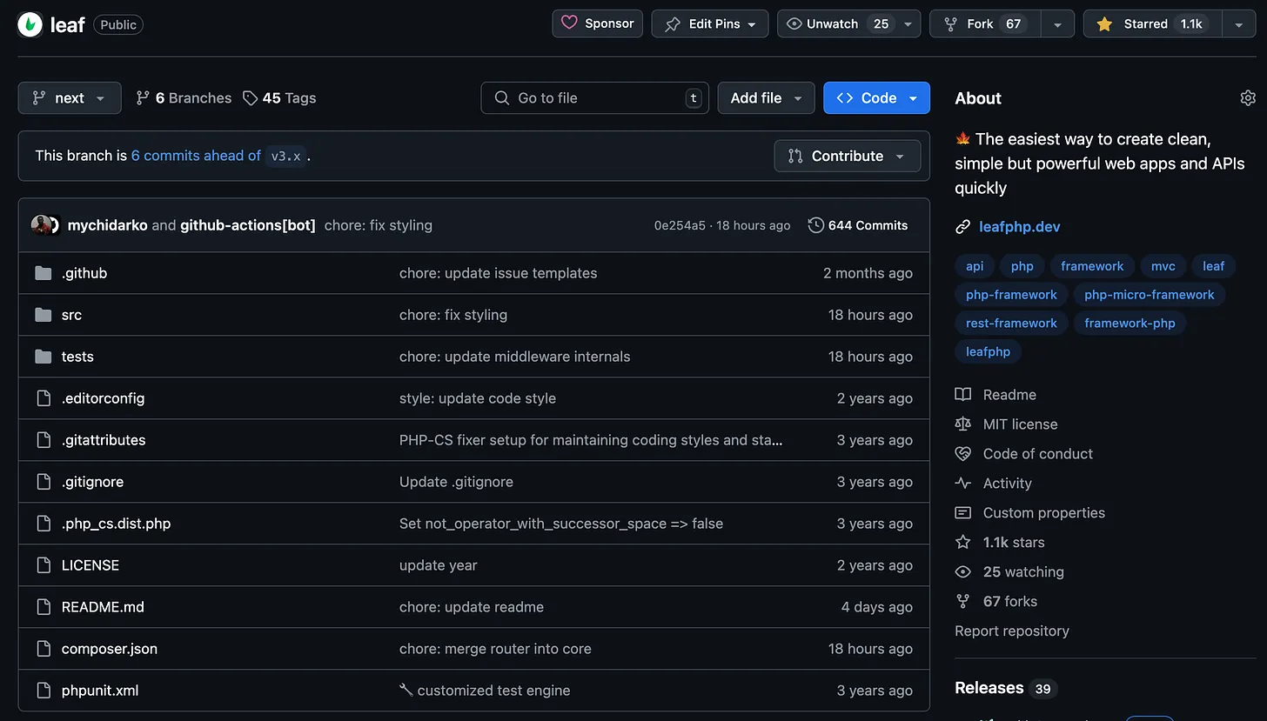This screenshot has height=721, width=1267.
Task: Open the README.md file
Action: pos(103,607)
